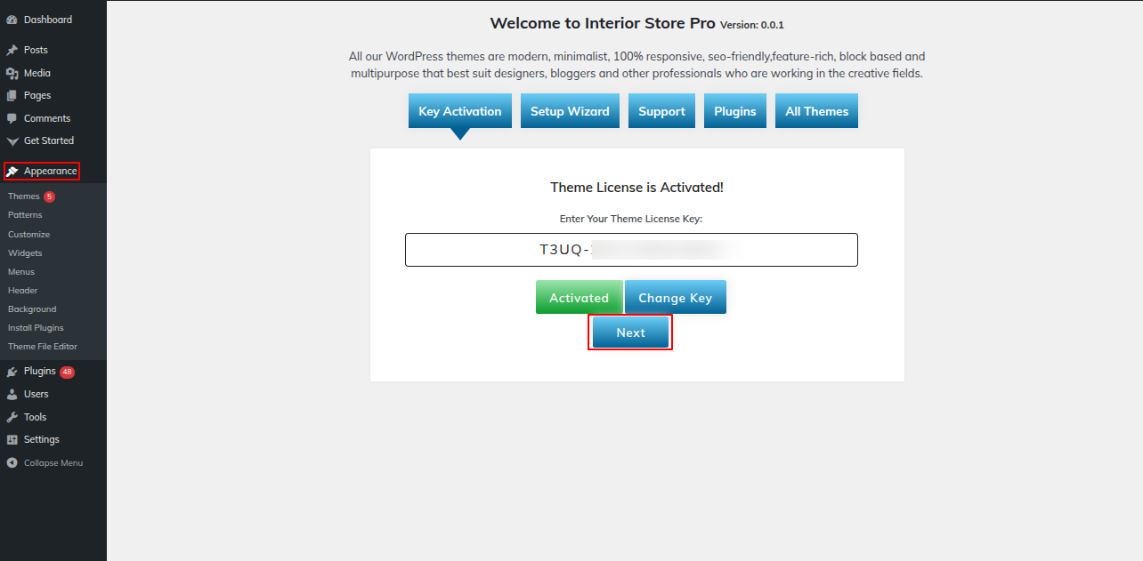Open Themes submenu under Appearance

point(24,196)
